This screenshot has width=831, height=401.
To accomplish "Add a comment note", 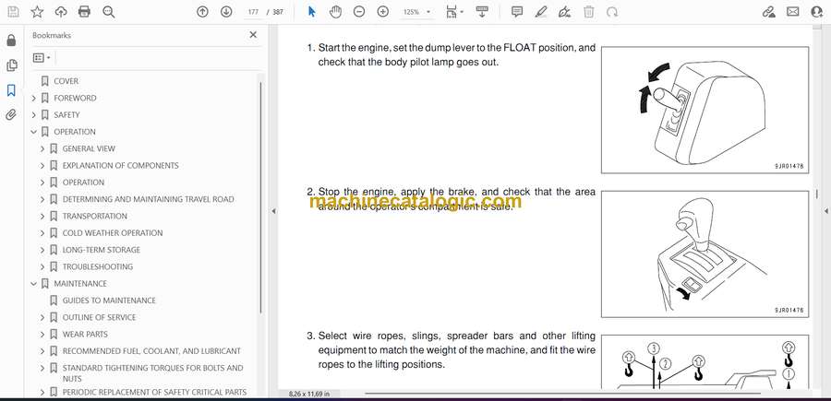I will tap(517, 12).
